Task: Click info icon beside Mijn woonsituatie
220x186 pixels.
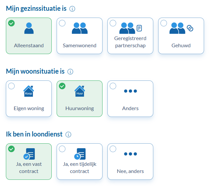Action: click(70, 72)
